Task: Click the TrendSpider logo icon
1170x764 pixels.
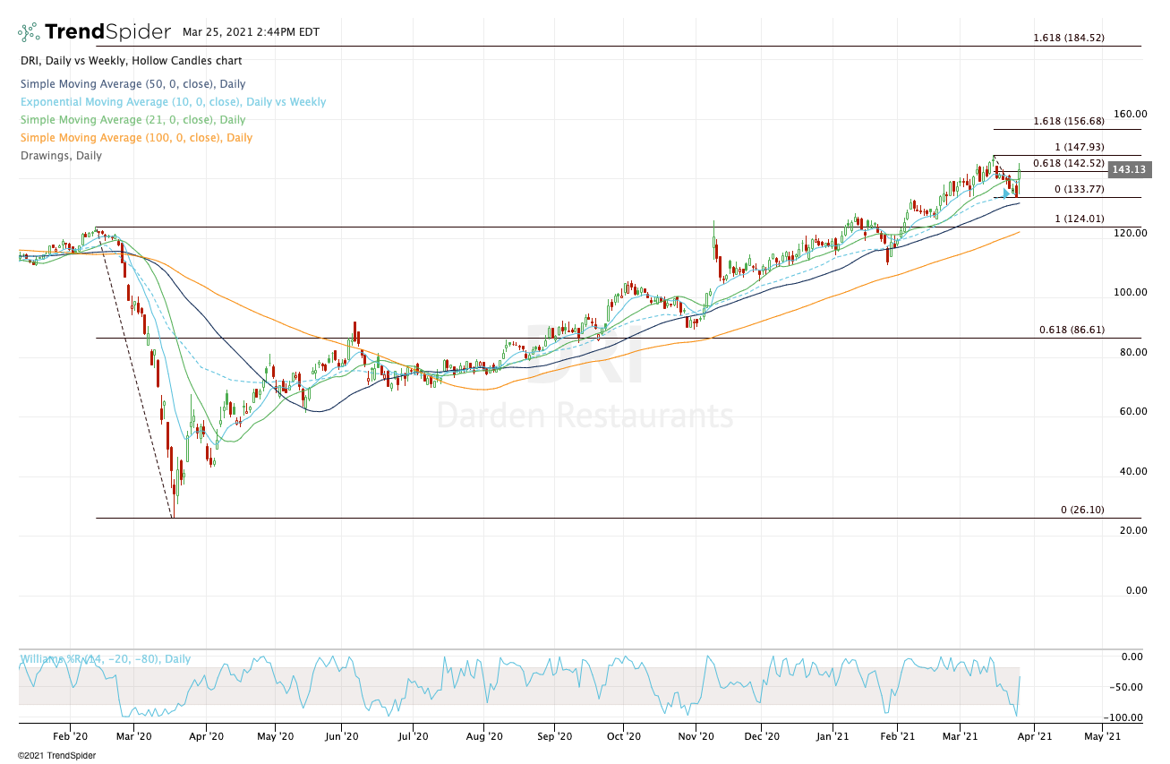Action: (29, 33)
